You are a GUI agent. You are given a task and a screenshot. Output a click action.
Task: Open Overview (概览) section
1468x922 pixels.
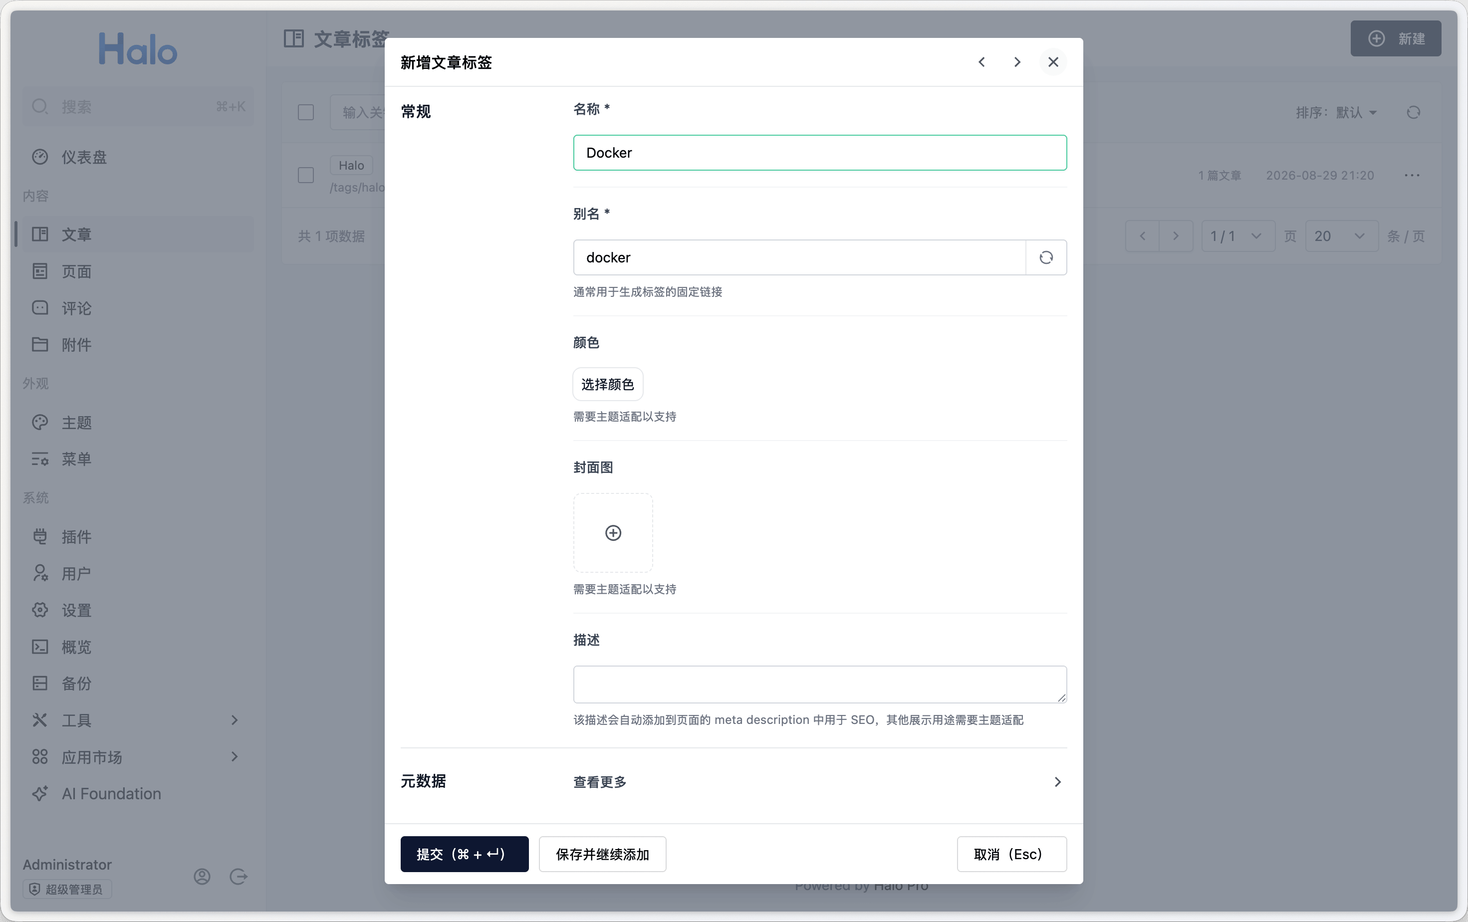tap(138, 647)
